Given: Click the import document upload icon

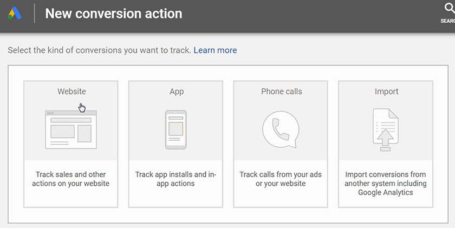Looking at the screenshot, I should coord(385,129).
